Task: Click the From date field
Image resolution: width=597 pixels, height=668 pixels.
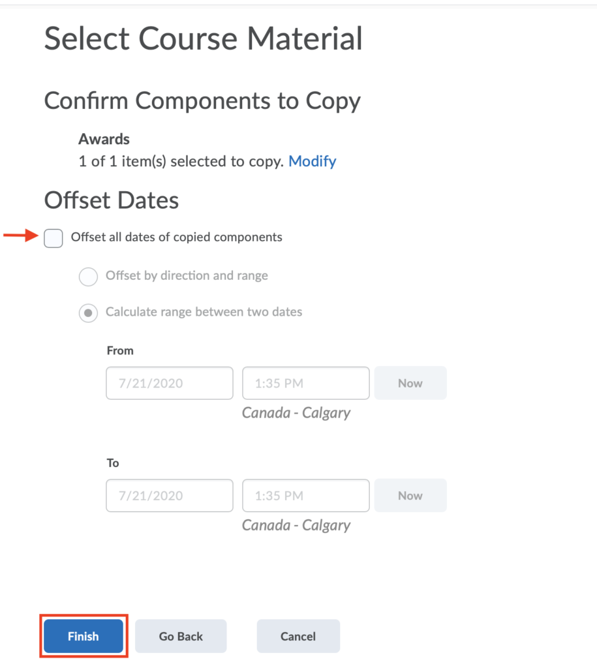Action: pyautogui.click(x=170, y=383)
